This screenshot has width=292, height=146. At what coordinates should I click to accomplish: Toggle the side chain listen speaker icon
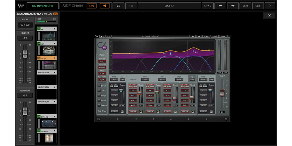105,6
